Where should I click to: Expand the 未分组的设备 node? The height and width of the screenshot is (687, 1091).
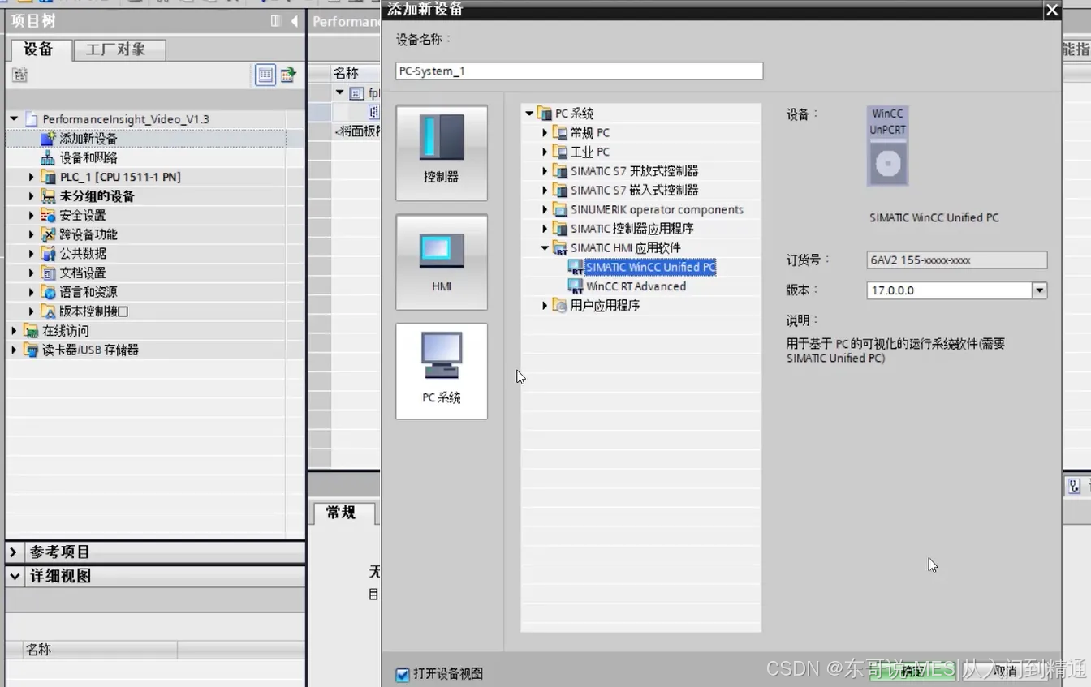pos(32,196)
